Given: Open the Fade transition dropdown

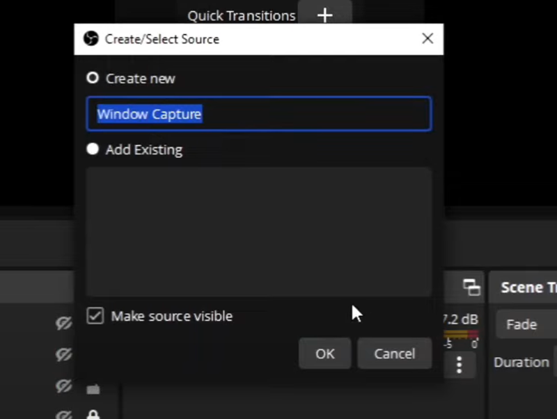Looking at the screenshot, I should click(x=526, y=324).
